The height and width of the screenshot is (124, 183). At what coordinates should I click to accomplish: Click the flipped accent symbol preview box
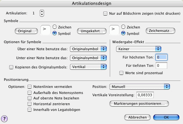pos(114,30)
